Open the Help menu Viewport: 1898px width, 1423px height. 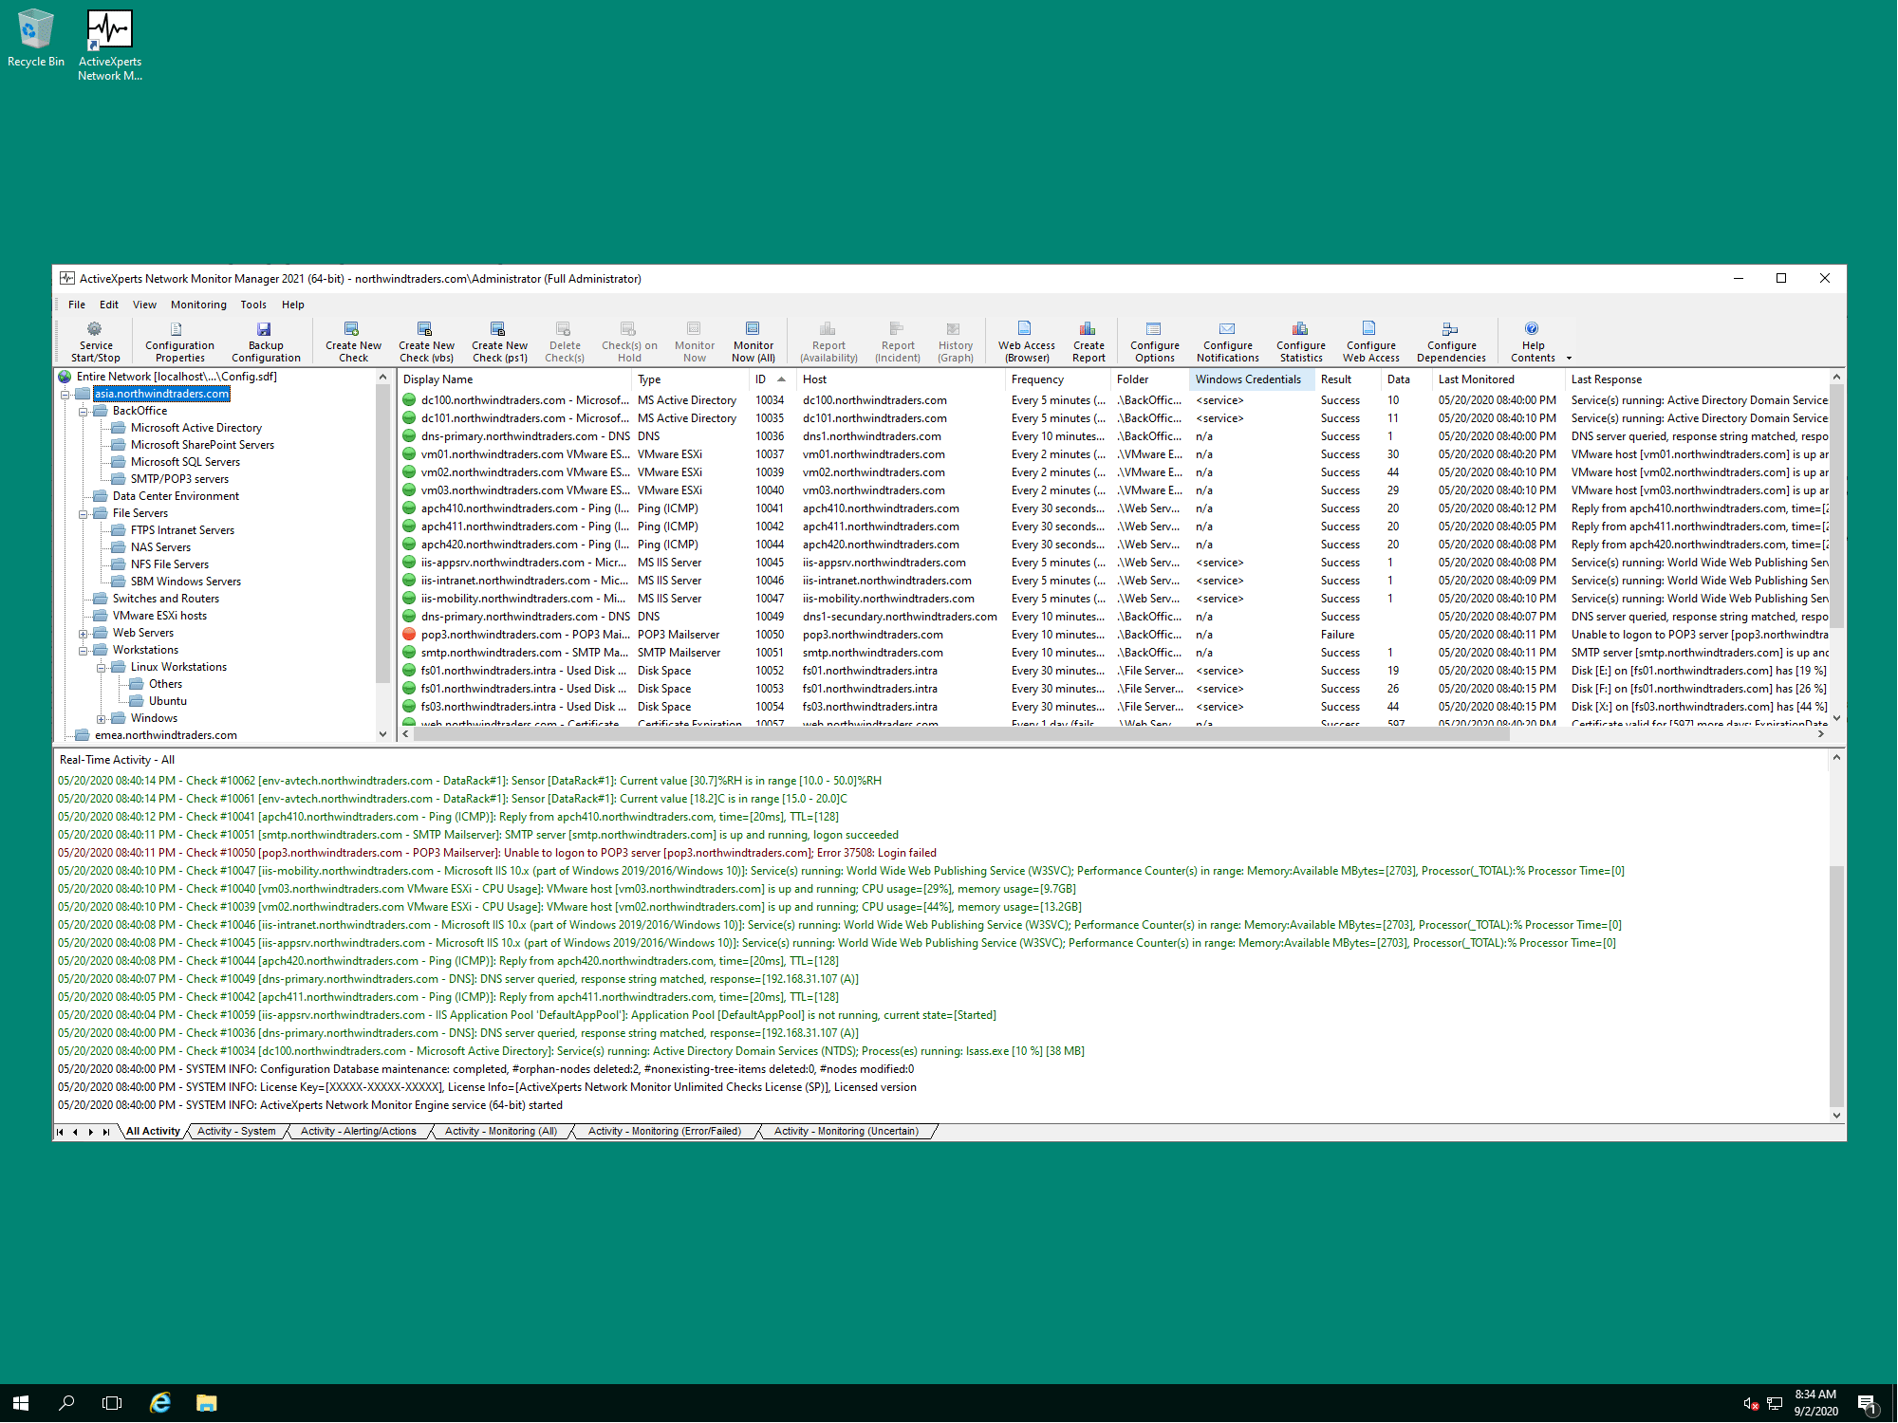[293, 305]
